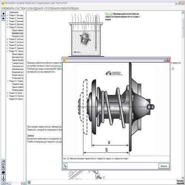Open 'Задняя подвес...' tree item
Image resolution: width=185 pixels, height=185 pixels.
click(17, 87)
